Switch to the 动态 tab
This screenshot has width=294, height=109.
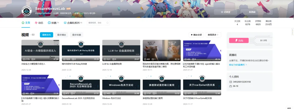pyautogui.click(x=39, y=23)
